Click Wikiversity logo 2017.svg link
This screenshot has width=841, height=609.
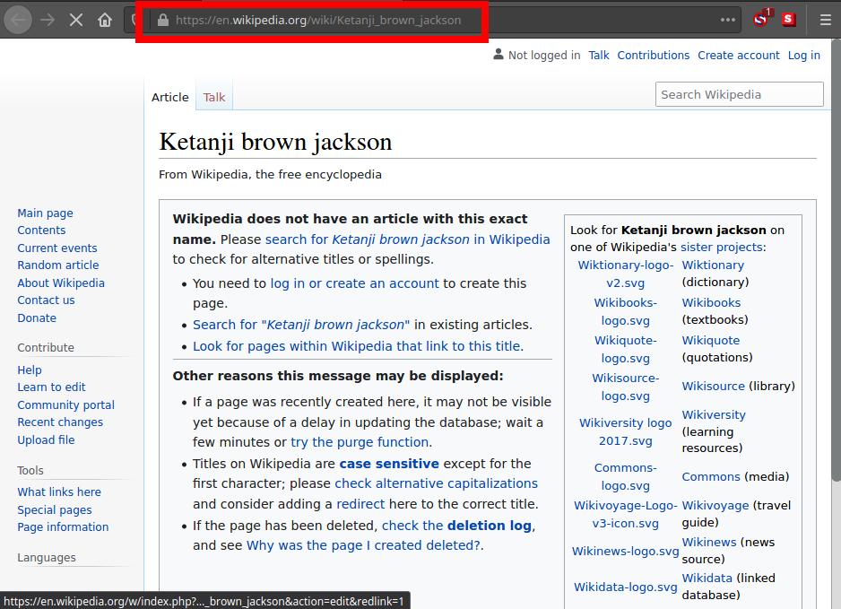click(x=626, y=431)
